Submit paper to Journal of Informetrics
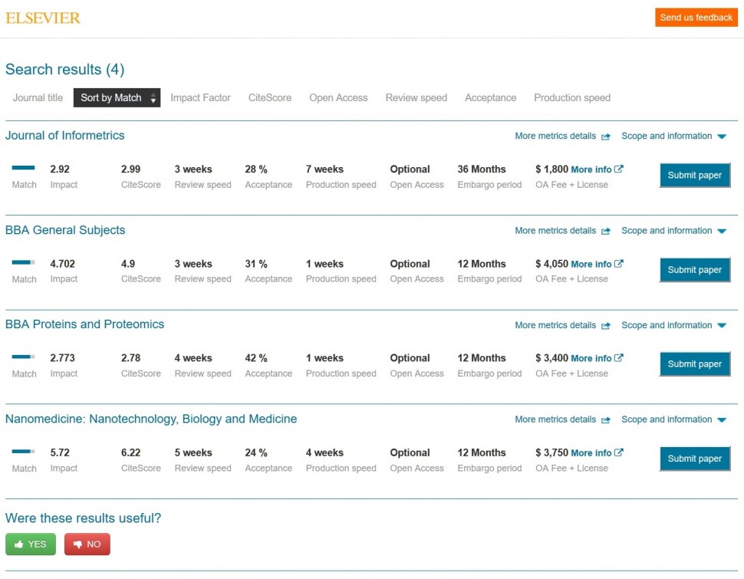Viewport: 744px width, 579px height. click(x=695, y=175)
